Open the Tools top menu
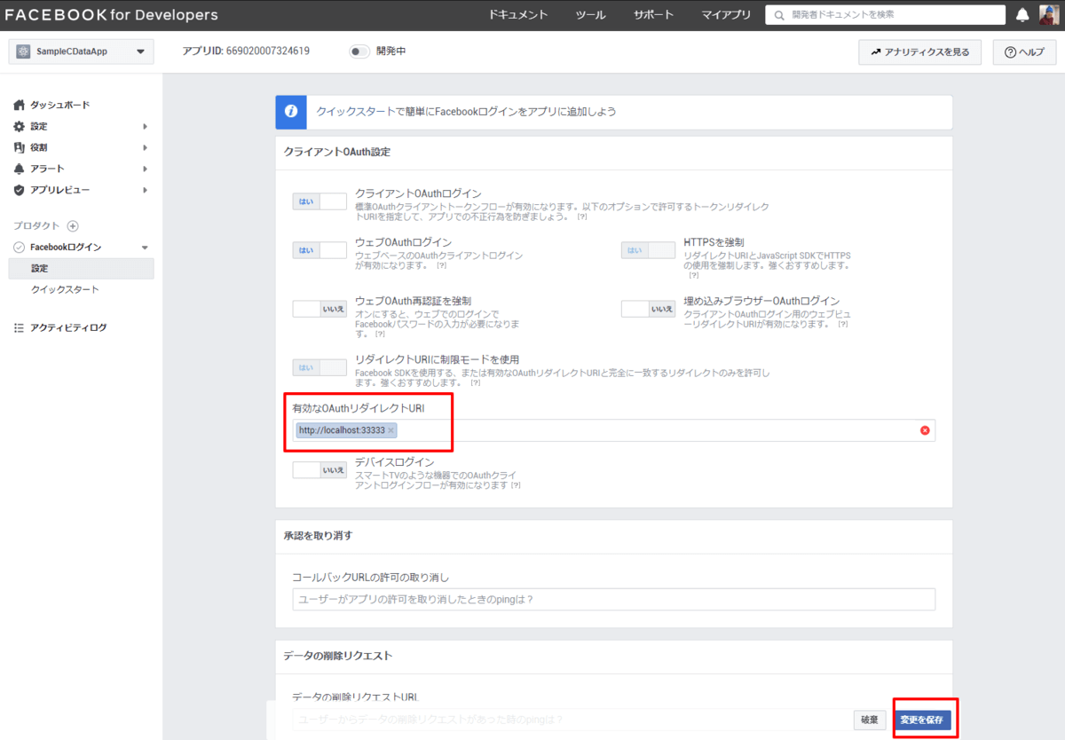 click(591, 15)
